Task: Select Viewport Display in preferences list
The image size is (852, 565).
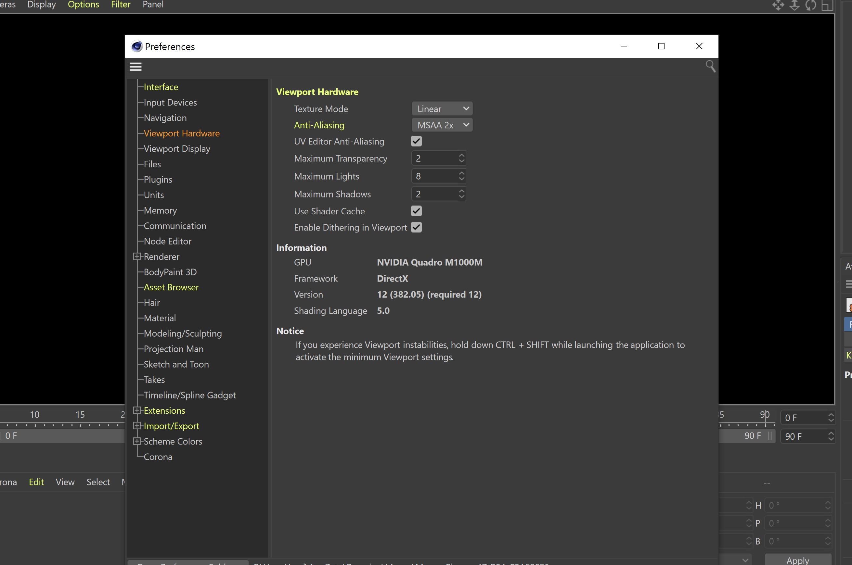Action: (177, 149)
